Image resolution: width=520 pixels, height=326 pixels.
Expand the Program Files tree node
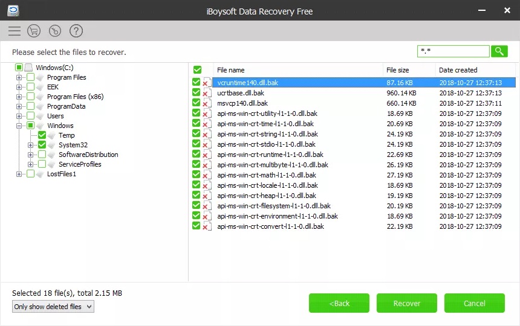point(19,77)
